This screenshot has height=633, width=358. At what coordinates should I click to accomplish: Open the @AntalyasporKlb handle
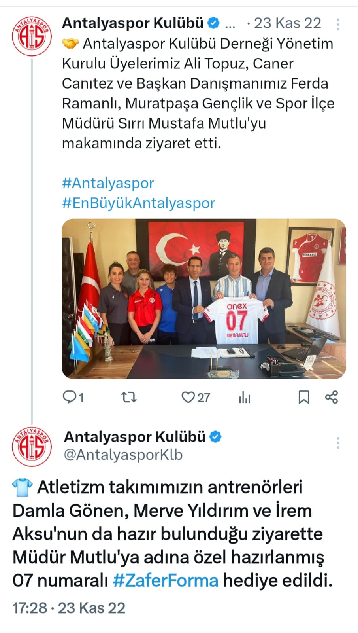click(123, 455)
